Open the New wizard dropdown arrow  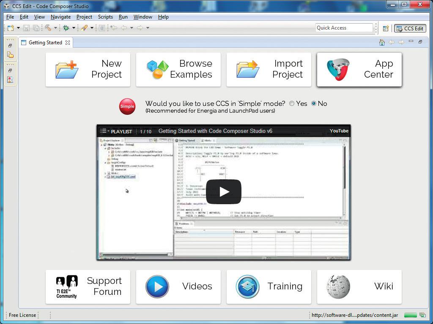point(18,28)
